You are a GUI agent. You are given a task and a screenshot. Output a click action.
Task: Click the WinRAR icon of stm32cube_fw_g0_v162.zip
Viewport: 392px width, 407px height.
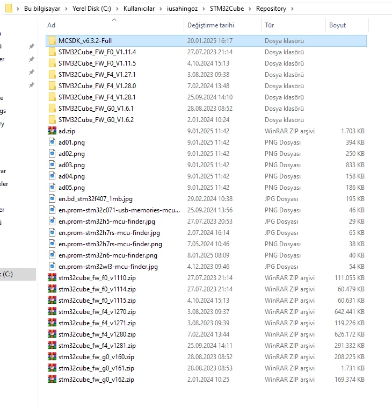tap(52, 380)
